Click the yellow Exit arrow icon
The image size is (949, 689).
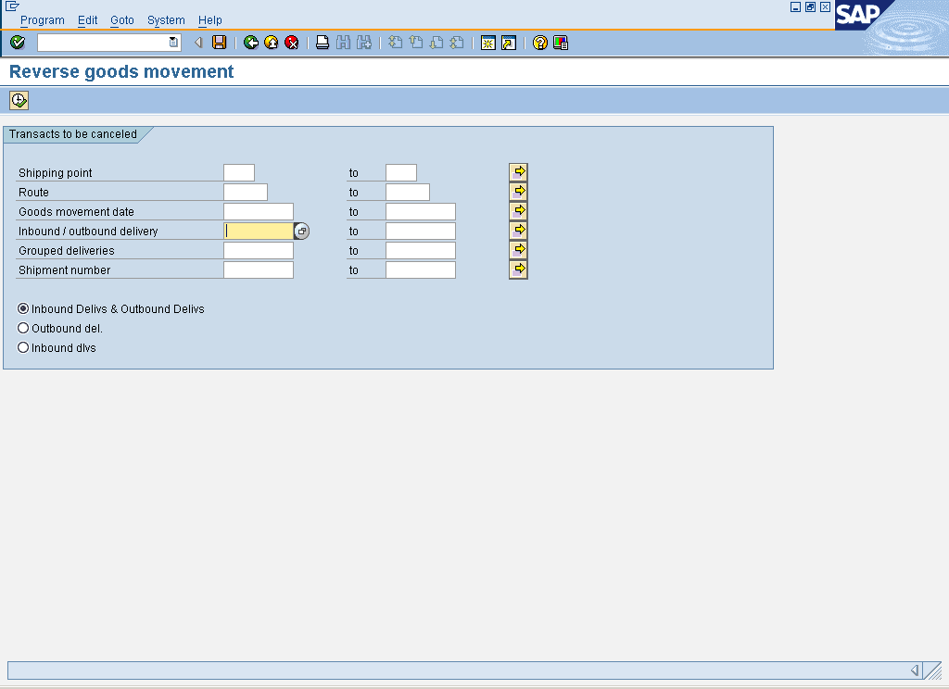(272, 43)
